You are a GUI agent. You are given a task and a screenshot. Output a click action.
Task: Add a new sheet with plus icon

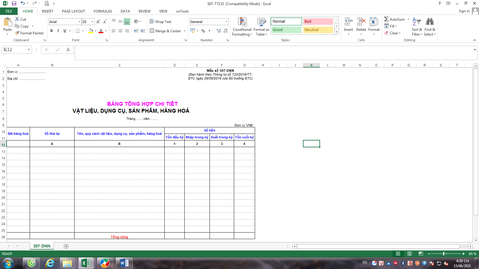(66, 246)
